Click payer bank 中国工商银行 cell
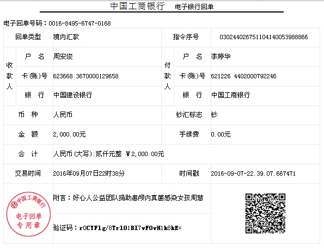Viewport: 324px width, 248px height. pyautogui.click(x=230, y=95)
